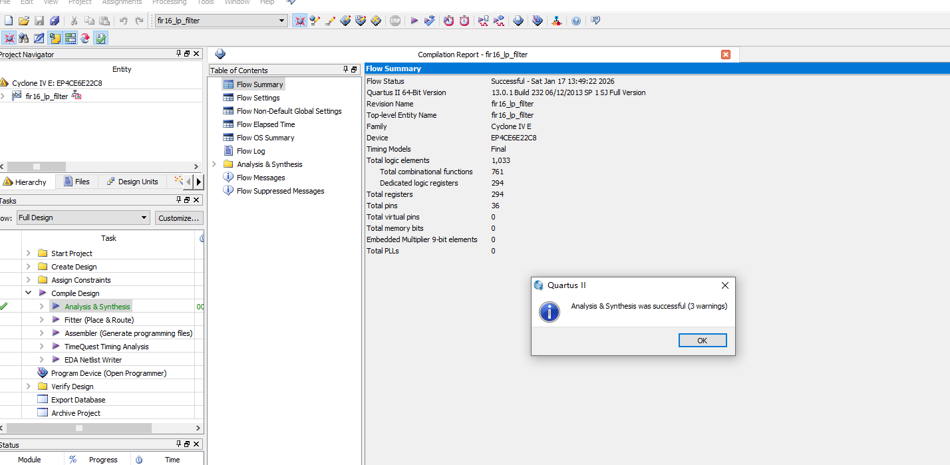Click the hierarchy icon beside fir16_lp_filter entity
The height and width of the screenshot is (465, 950).
[x=77, y=96]
